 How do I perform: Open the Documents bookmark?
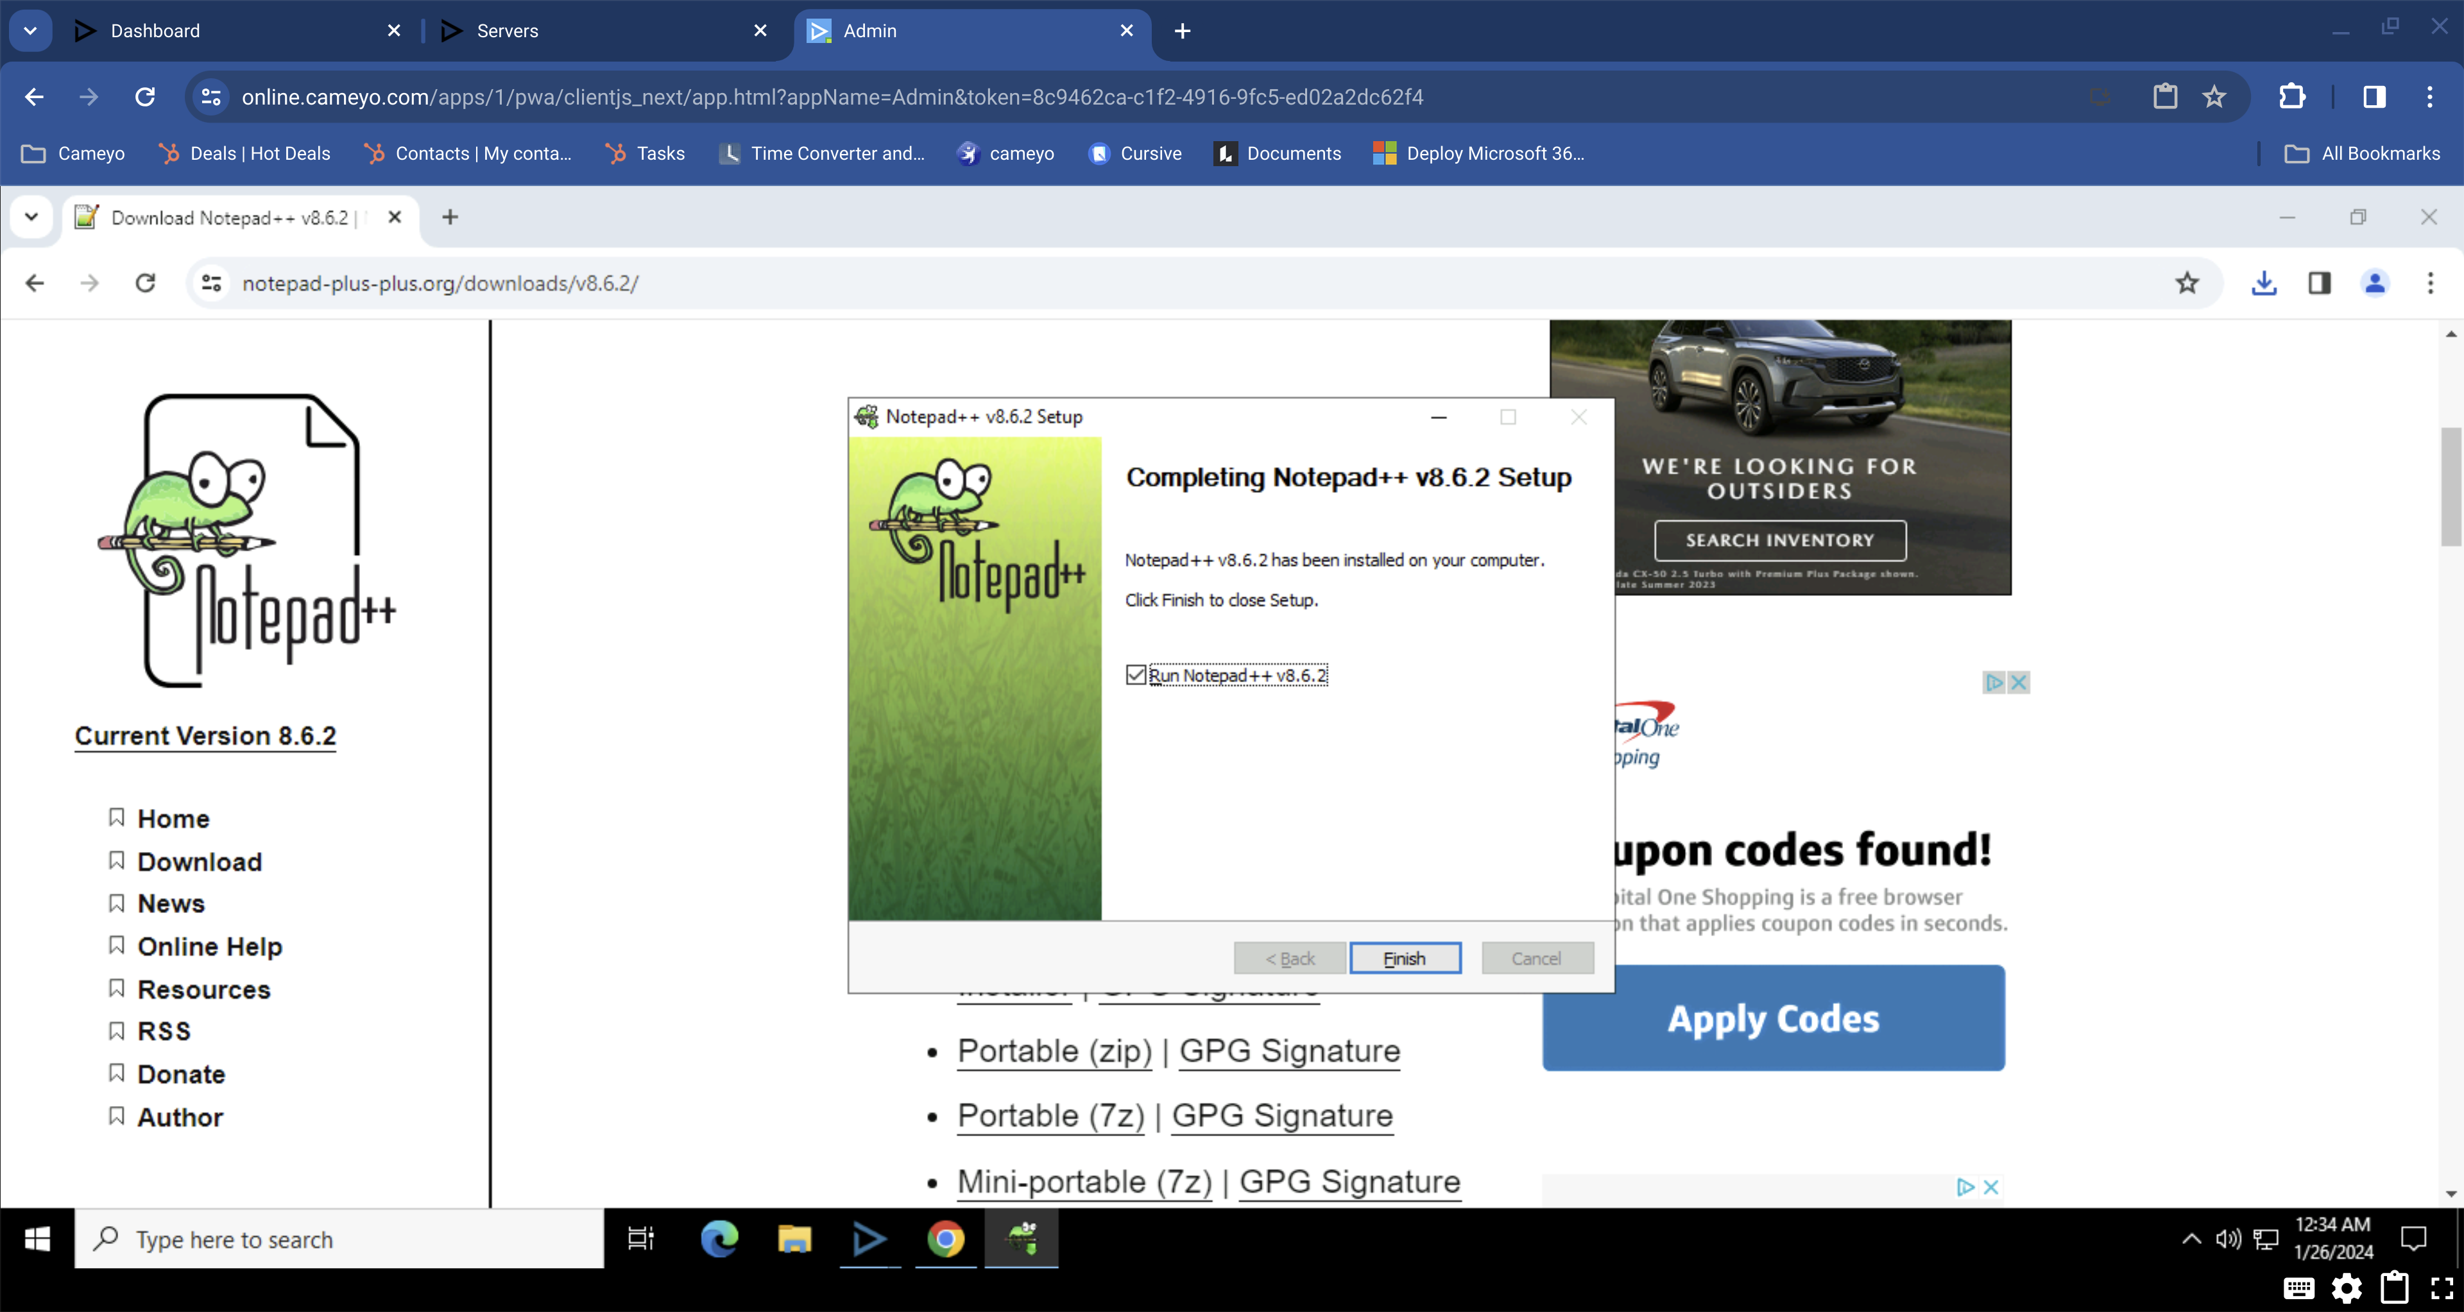click(1278, 153)
